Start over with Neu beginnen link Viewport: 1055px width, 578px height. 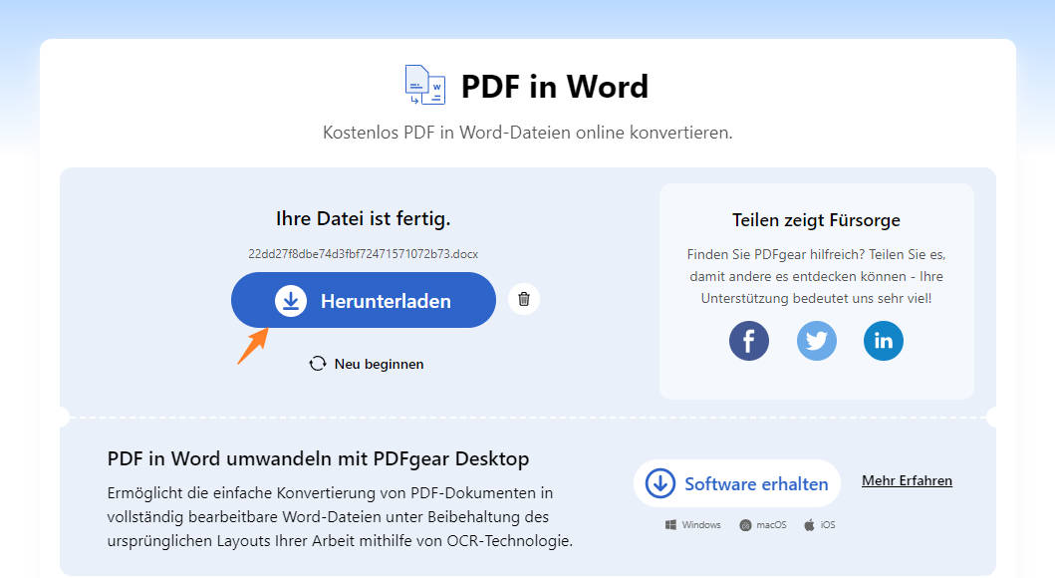pyautogui.click(x=379, y=364)
